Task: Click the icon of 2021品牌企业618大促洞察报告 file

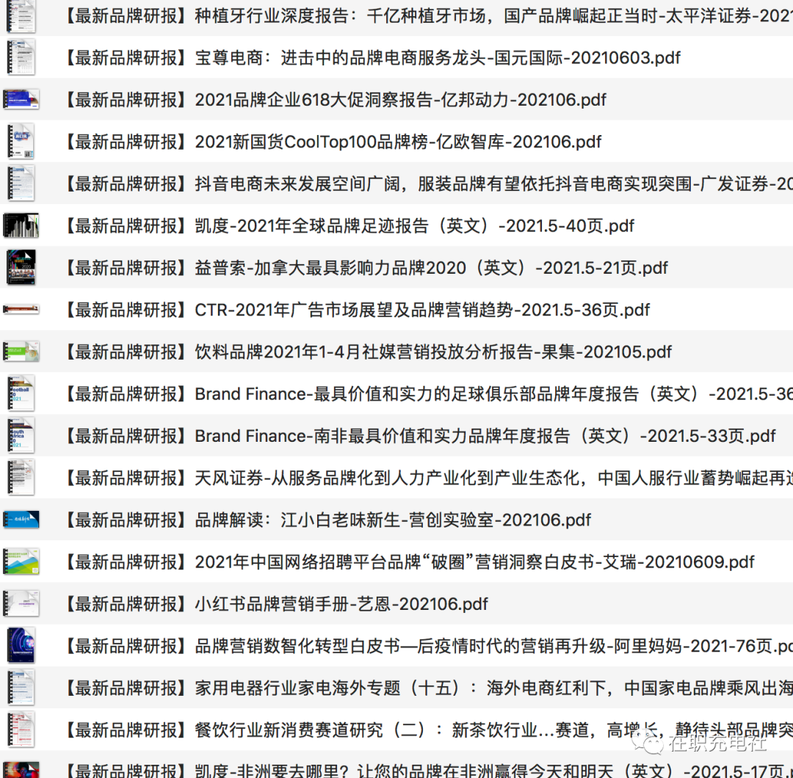Action: point(21,100)
